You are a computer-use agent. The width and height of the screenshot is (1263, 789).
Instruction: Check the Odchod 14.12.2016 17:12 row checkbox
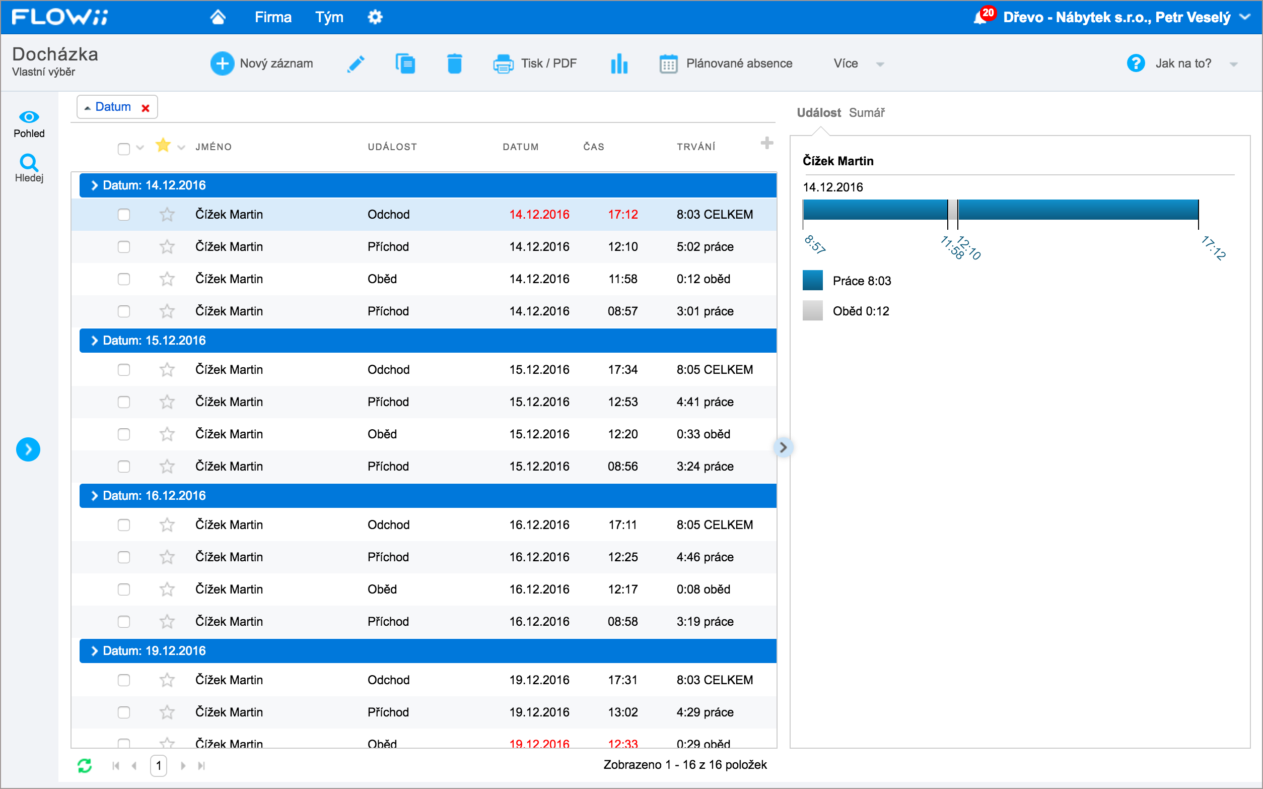coord(123,215)
